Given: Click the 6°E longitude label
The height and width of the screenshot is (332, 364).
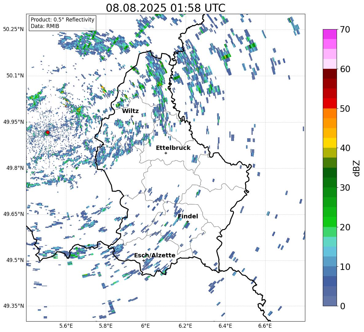Looking at the screenshot, I should pyautogui.click(x=145, y=326).
